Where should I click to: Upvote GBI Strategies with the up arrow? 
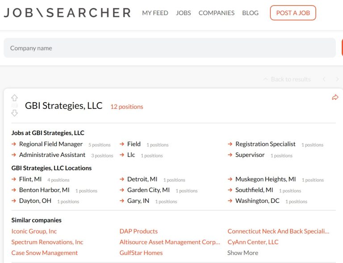[x=14, y=98]
